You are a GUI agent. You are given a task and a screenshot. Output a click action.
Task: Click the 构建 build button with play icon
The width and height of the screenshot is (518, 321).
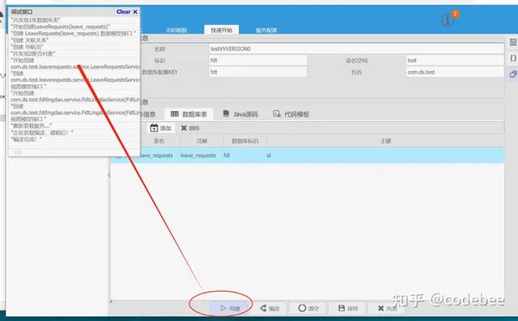coord(230,308)
